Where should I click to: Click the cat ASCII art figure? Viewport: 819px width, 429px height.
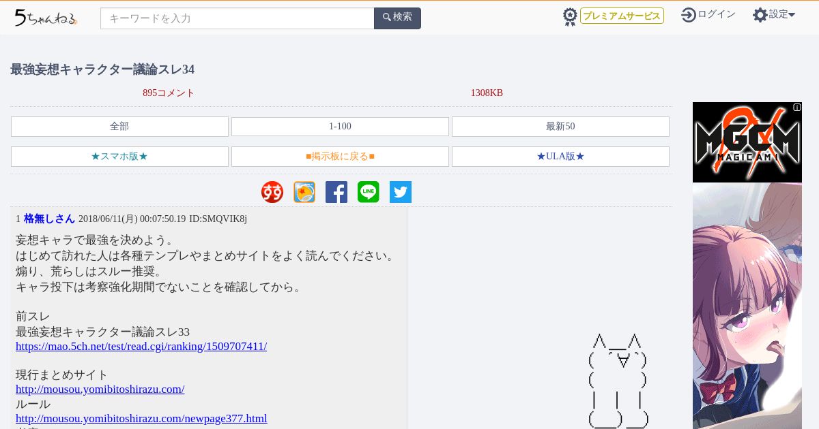pyautogui.click(x=618, y=381)
